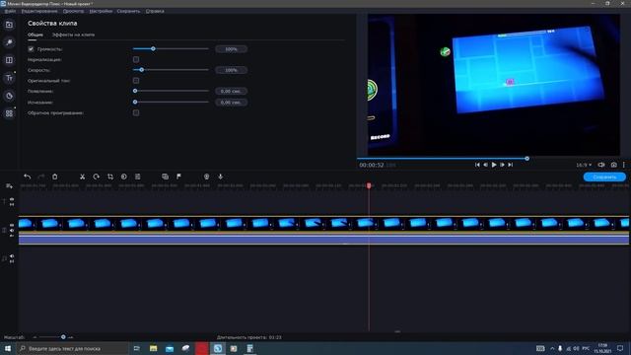Switch to the Общие tab
The image size is (631, 355).
coord(35,35)
